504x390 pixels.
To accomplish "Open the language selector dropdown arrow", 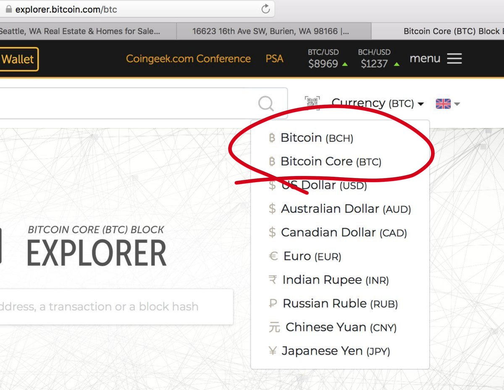I will pos(457,104).
